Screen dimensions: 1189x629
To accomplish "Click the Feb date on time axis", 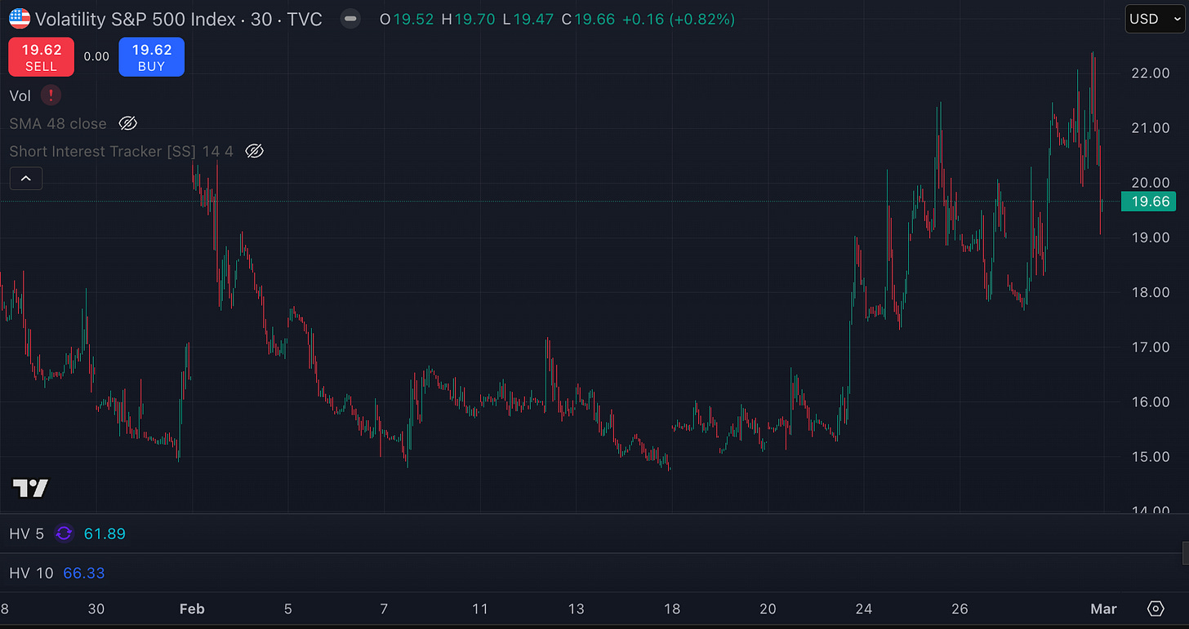I will click(x=191, y=609).
